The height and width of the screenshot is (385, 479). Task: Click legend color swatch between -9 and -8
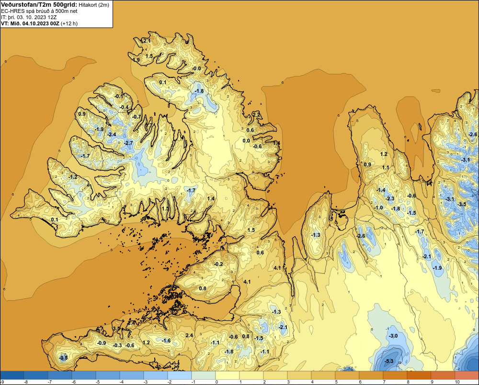(12, 375)
